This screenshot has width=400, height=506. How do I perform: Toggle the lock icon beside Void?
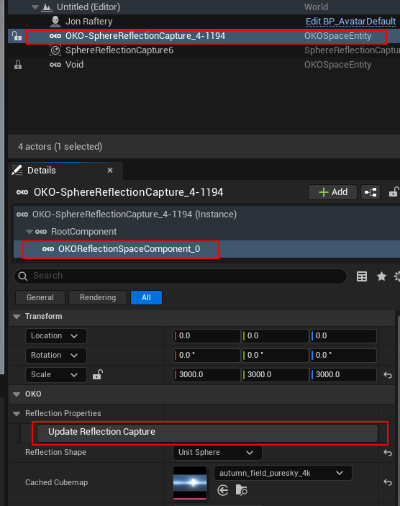18,65
